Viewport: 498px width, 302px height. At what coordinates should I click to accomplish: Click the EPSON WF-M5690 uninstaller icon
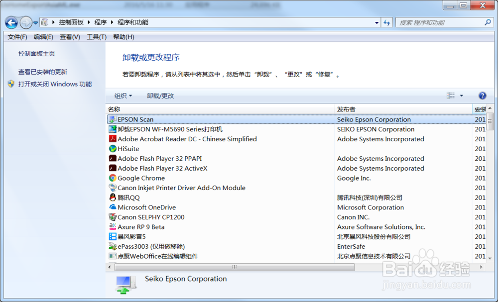[112, 129]
